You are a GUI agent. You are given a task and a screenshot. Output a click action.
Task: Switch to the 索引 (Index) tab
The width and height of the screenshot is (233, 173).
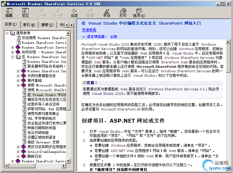pyautogui.click(x=29, y=25)
